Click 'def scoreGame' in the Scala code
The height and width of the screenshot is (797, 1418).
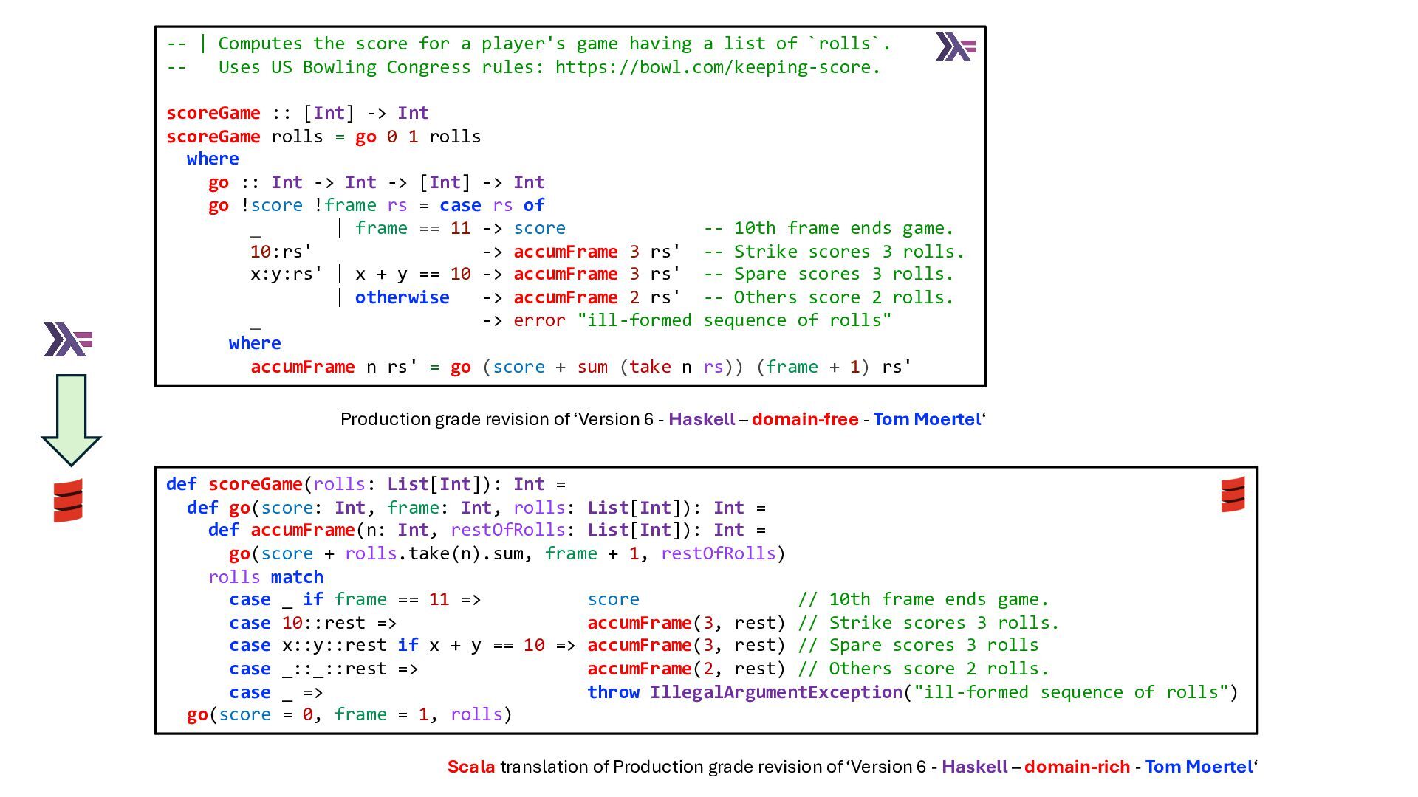pos(234,484)
